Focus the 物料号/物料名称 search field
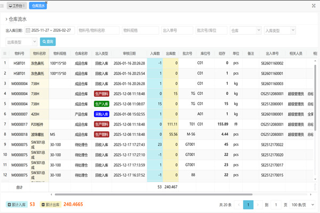Image resolution: width=320 pixels, height=213 pixels. (x=98, y=30)
